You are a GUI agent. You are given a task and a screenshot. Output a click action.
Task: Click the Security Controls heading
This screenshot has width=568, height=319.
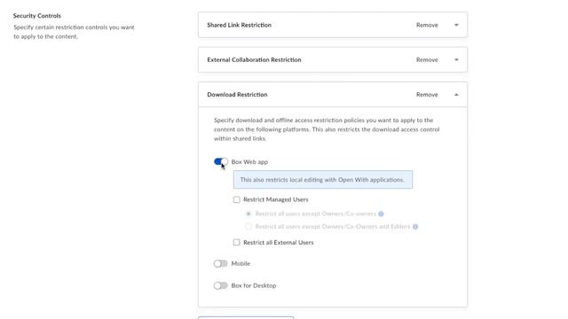37,16
